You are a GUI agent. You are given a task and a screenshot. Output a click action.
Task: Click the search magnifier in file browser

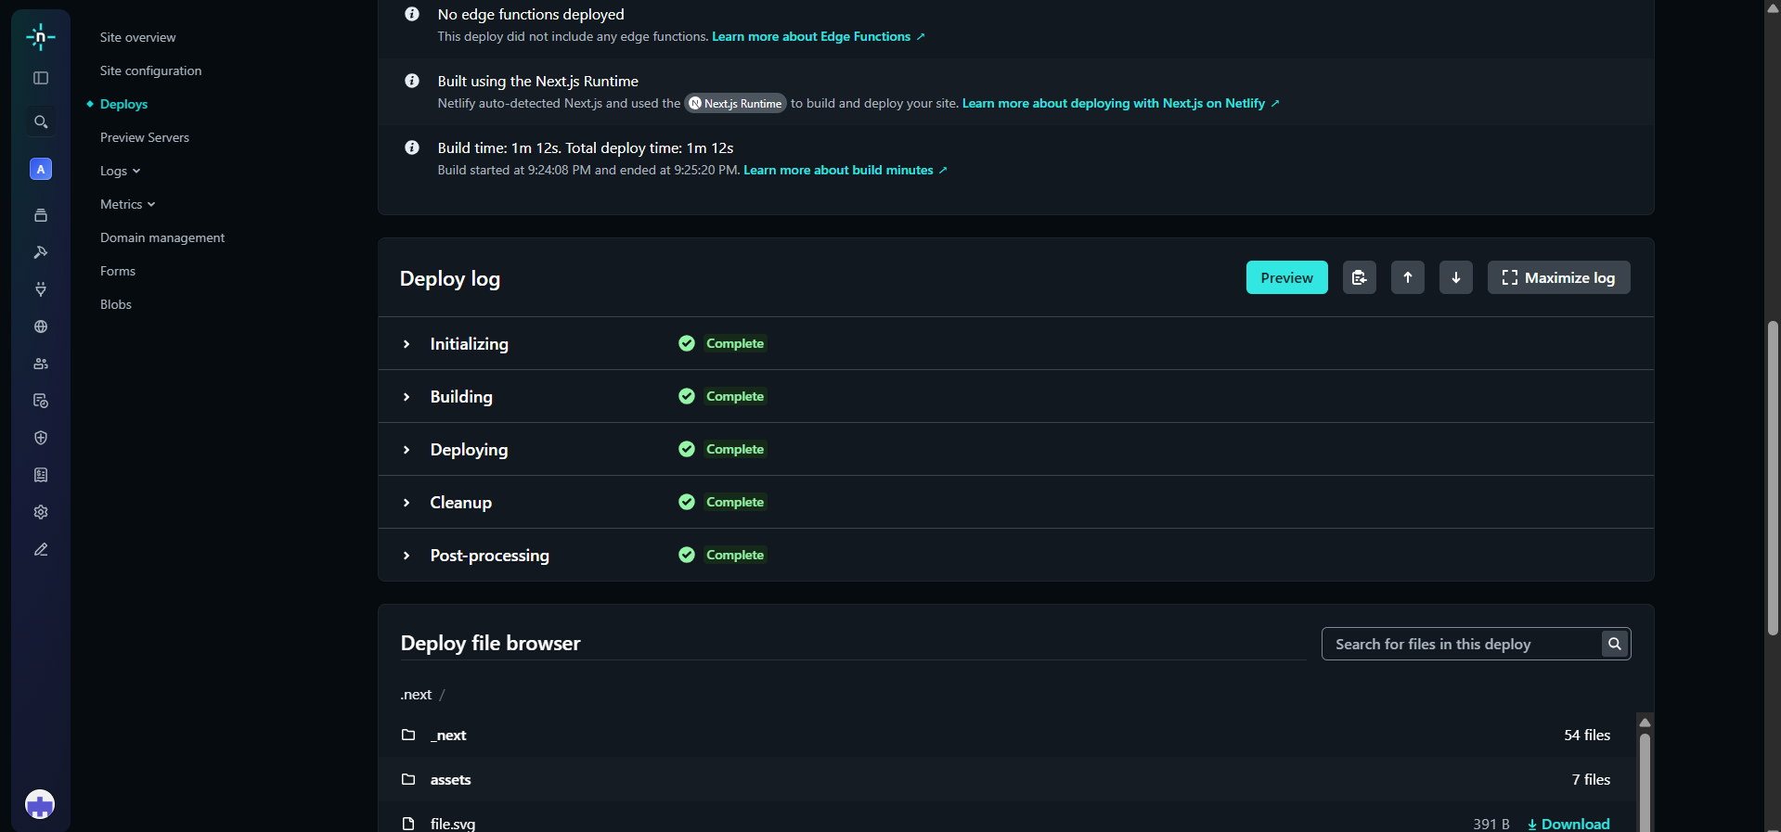[x=1614, y=644]
